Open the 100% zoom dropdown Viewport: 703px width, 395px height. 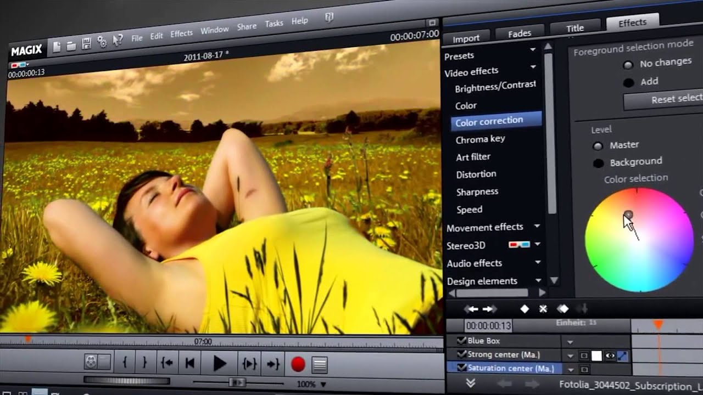click(311, 385)
